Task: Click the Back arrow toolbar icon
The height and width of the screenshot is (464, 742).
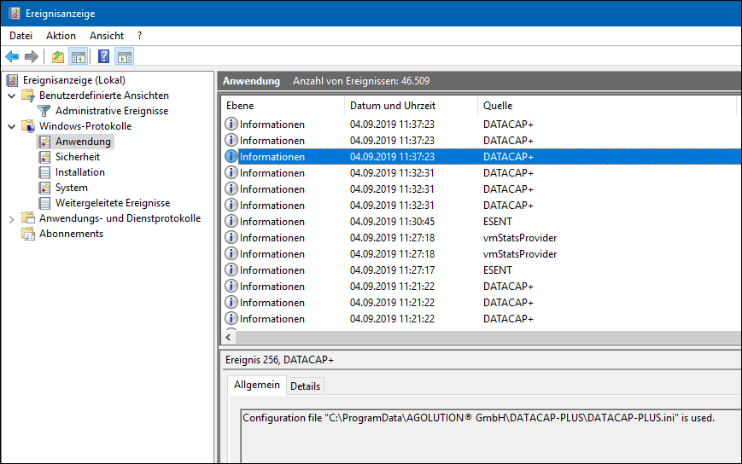Action: (12, 57)
